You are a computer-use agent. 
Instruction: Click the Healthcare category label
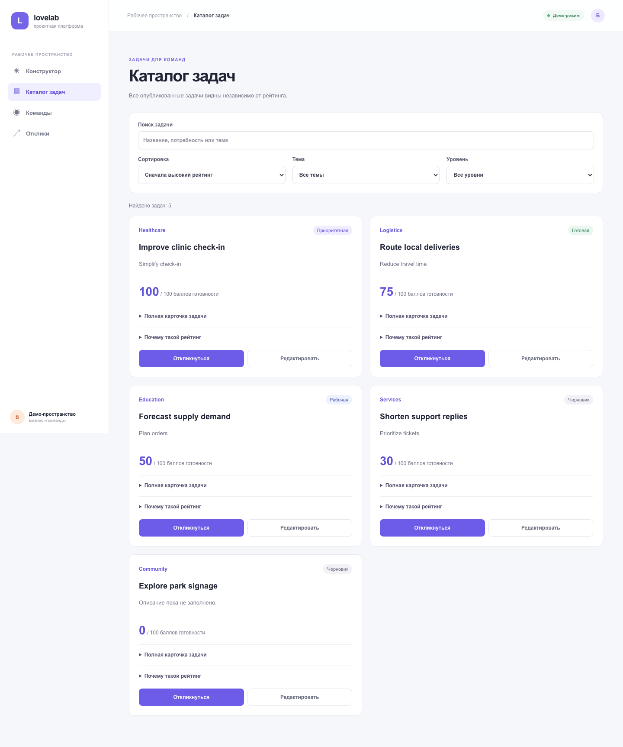(152, 230)
